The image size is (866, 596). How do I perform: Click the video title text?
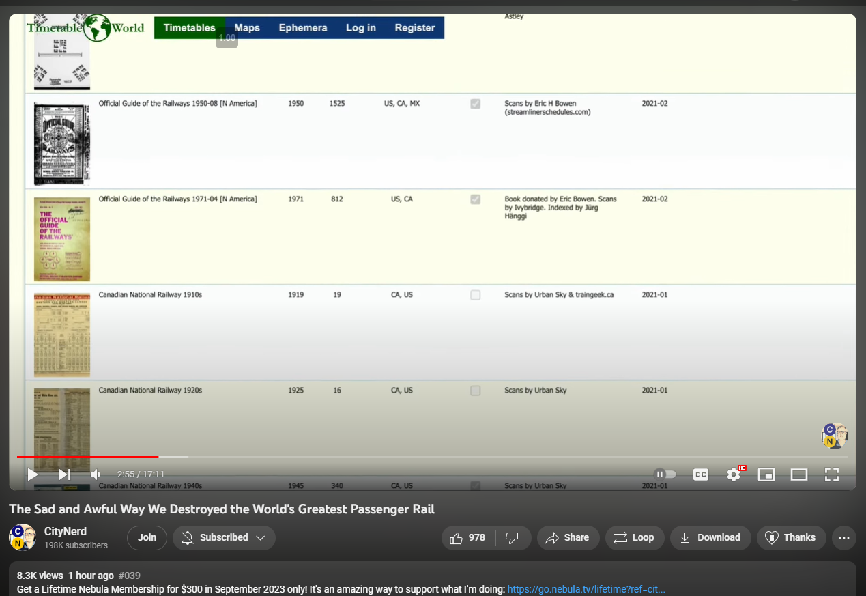(222, 509)
